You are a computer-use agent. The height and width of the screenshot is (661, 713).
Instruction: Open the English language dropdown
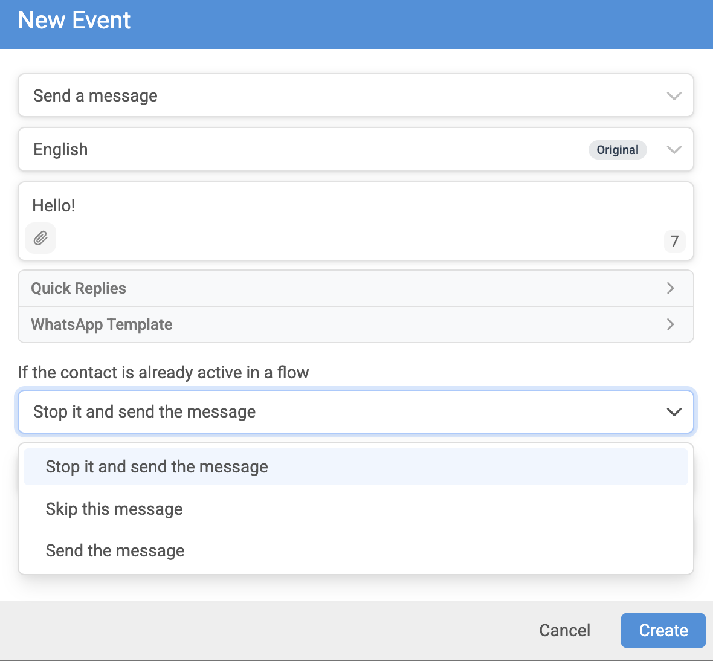(355, 150)
